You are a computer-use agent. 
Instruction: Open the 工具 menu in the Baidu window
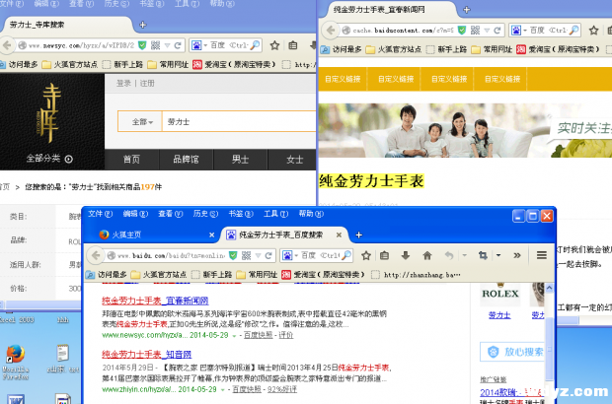click(x=275, y=214)
